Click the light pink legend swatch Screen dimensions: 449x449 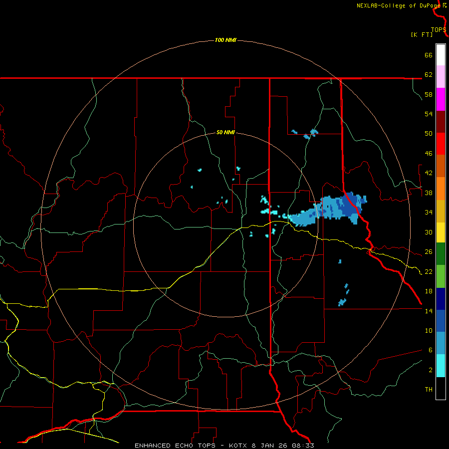tap(441, 76)
